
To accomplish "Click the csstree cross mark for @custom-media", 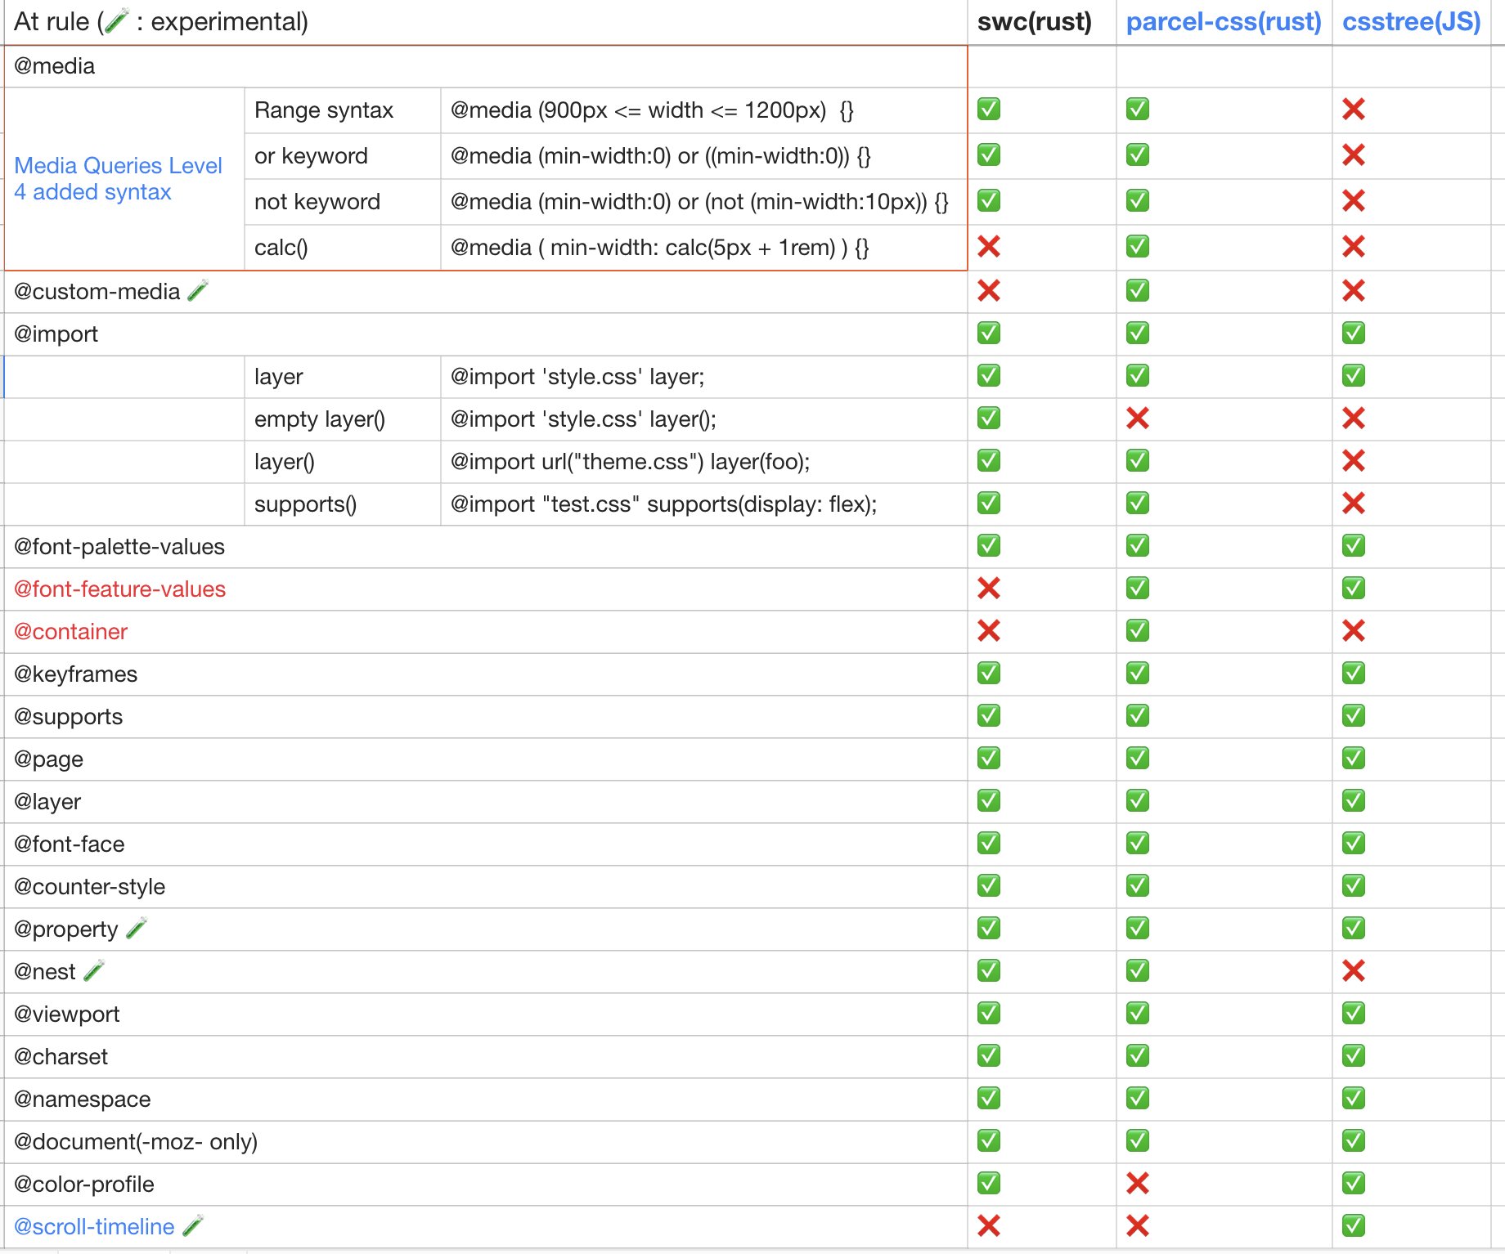I will [1354, 290].
